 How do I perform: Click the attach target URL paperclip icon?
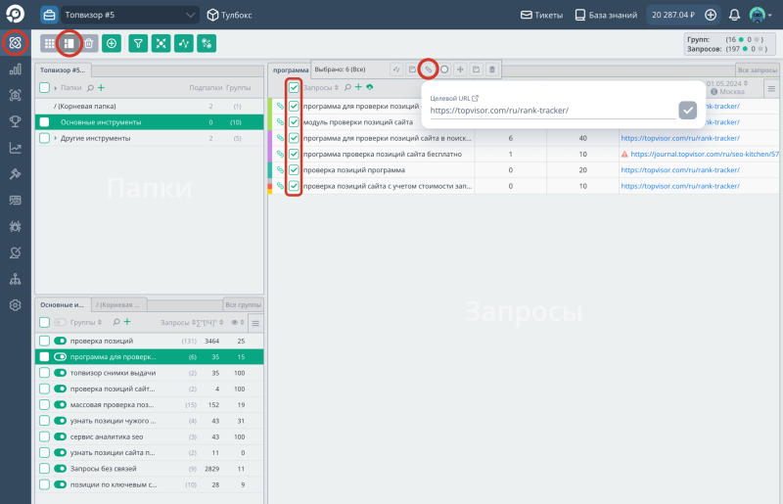[429, 69]
